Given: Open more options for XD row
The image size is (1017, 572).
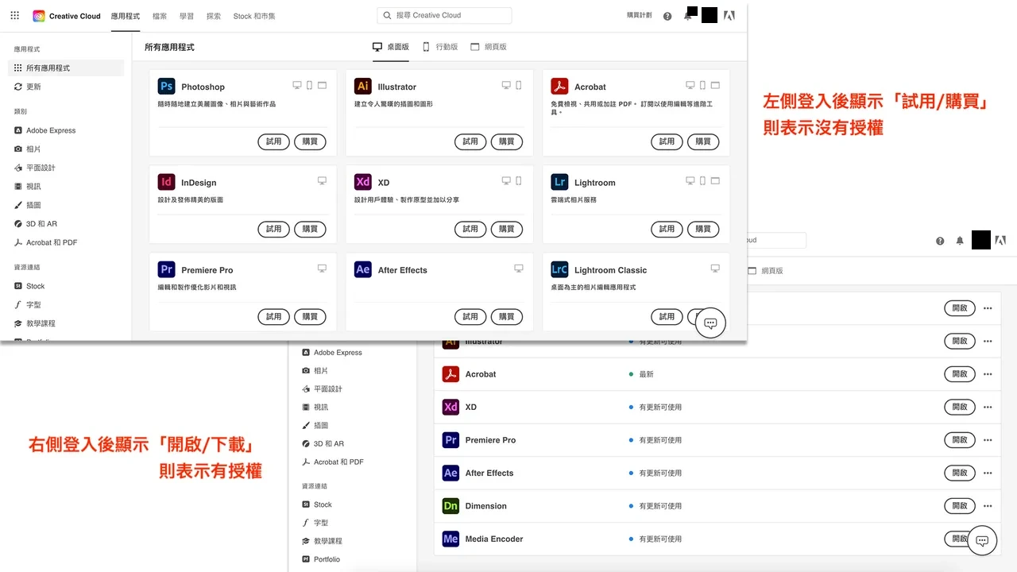Looking at the screenshot, I should (988, 407).
